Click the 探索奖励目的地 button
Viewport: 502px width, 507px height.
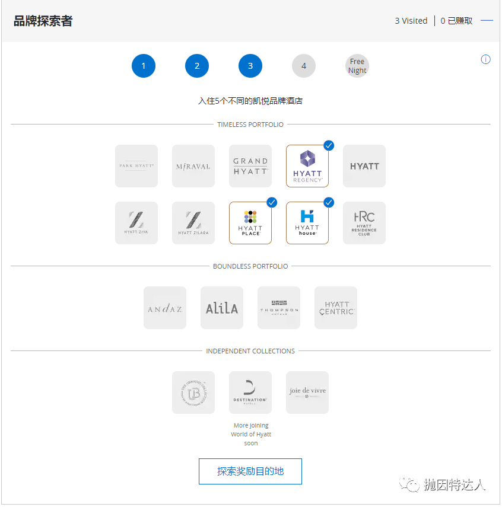click(x=250, y=471)
